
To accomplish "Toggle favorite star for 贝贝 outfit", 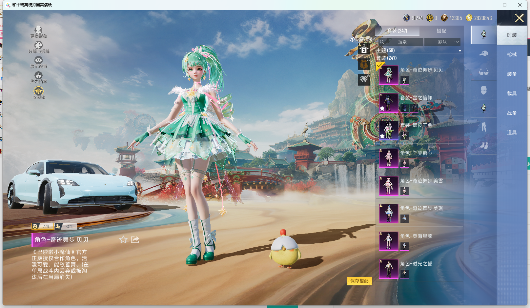I will [123, 240].
